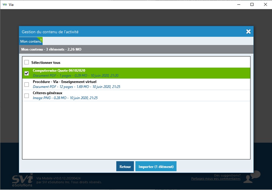Select the Computerwise Quote 06102020 title

pyautogui.click(x=59, y=71)
